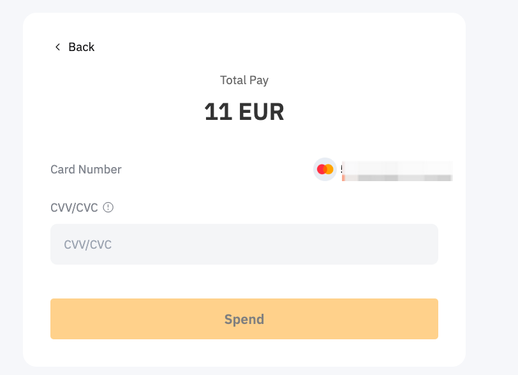Screen dimensions: 518x375
Task: Click the CVV/CVC field placeholder text
Action: [87, 244]
